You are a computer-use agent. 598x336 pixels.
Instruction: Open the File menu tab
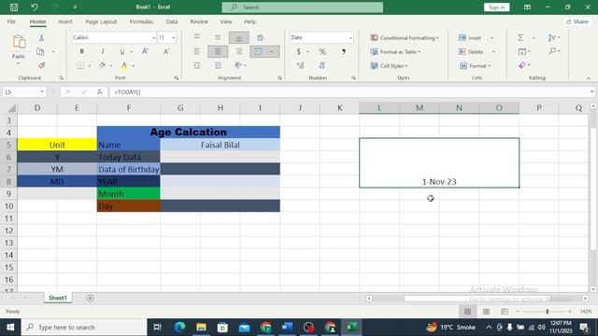tap(11, 21)
